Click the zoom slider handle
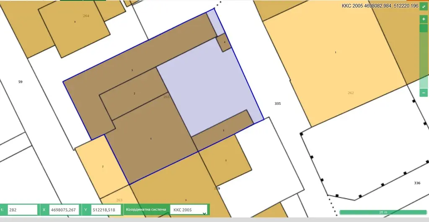This screenshot has width=429, height=222. 424,28
